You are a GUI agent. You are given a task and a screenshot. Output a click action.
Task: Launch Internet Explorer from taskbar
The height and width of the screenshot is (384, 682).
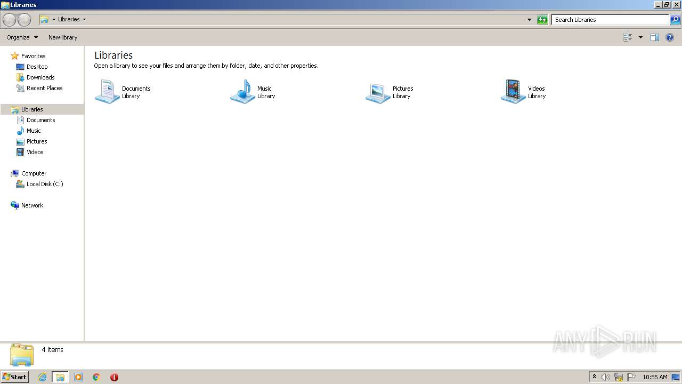click(x=42, y=377)
